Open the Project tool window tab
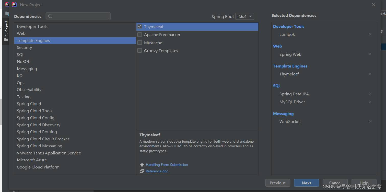The height and width of the screenshot is (192, 386). click(x=6, y=31)
